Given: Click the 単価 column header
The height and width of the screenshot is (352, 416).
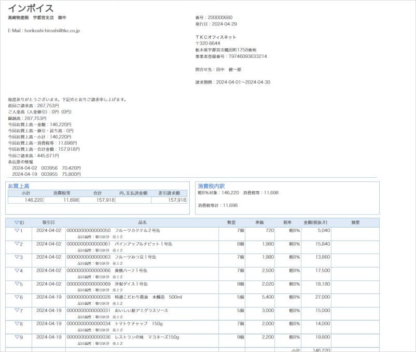Looking at the screenshot, I should tap(259, 222).
